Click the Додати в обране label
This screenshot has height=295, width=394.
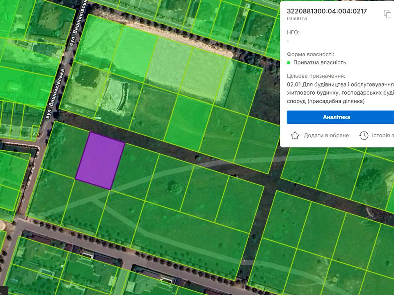coord(326,136)
